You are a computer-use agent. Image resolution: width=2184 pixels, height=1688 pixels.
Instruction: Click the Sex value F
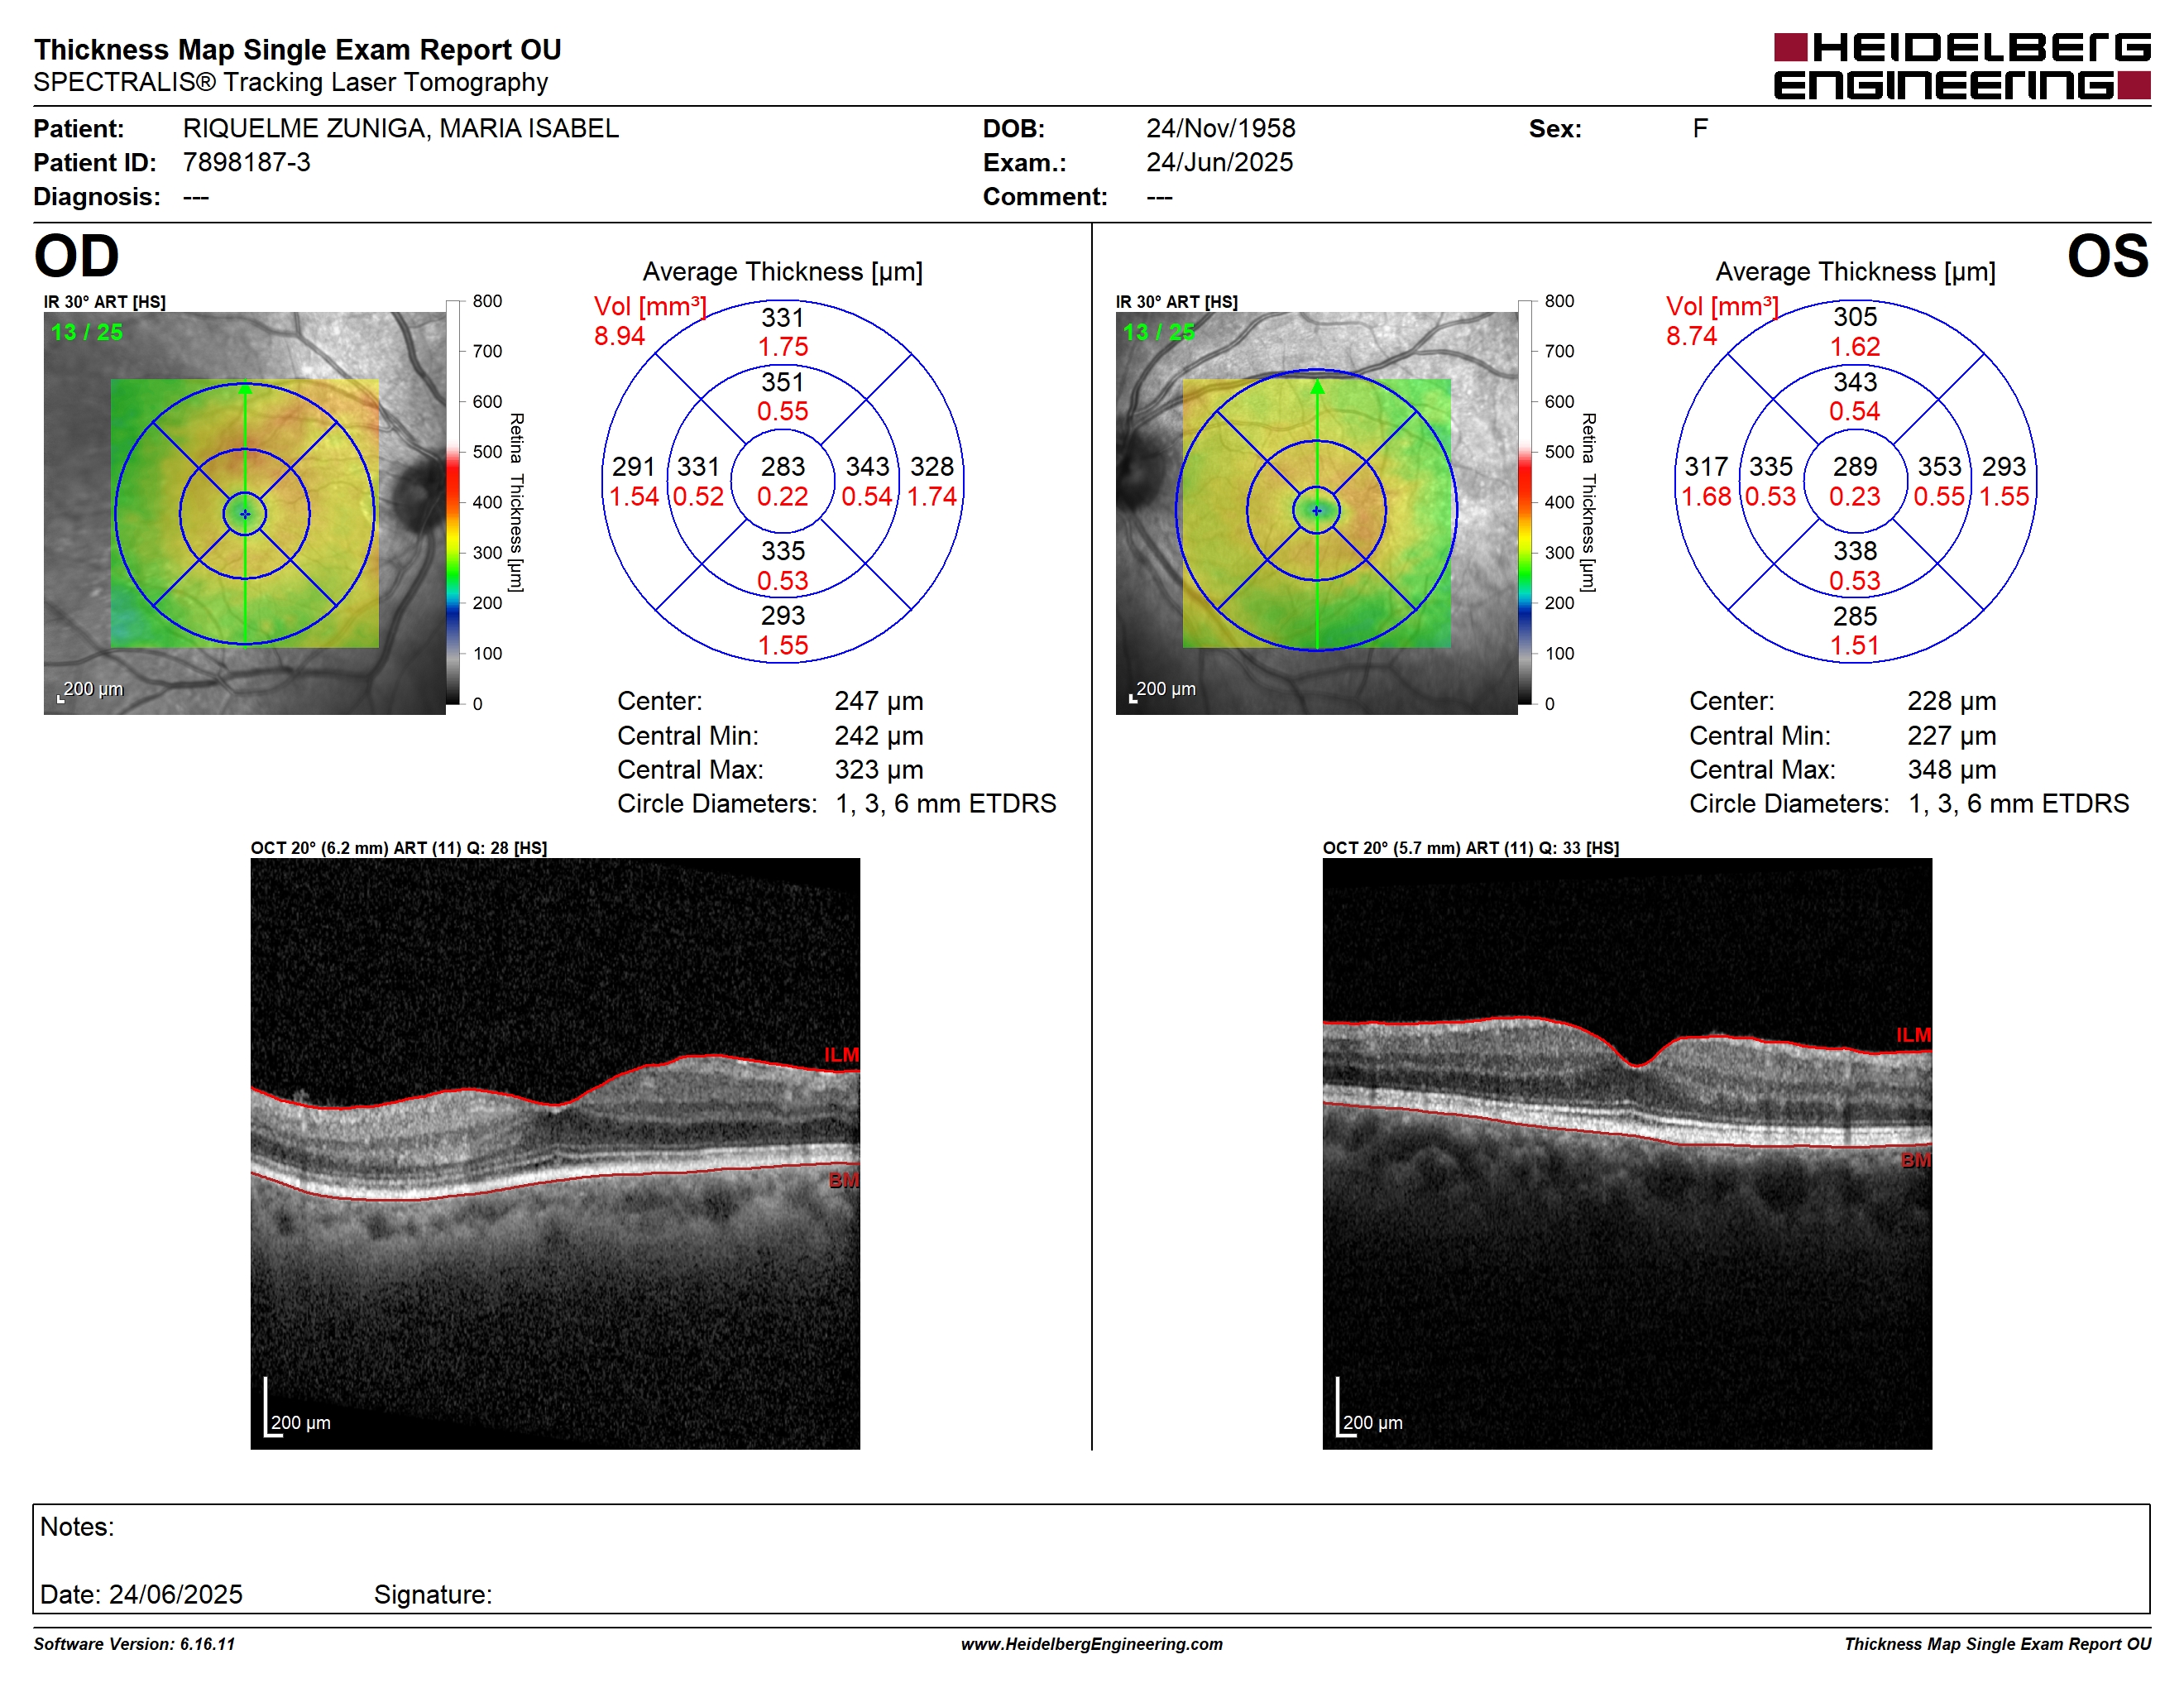tap(1700, 128)
